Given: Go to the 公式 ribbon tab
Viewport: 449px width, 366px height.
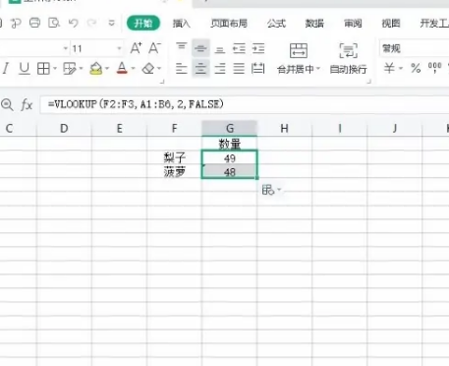Looking at the screenshot, I should [x=276, y=24].
